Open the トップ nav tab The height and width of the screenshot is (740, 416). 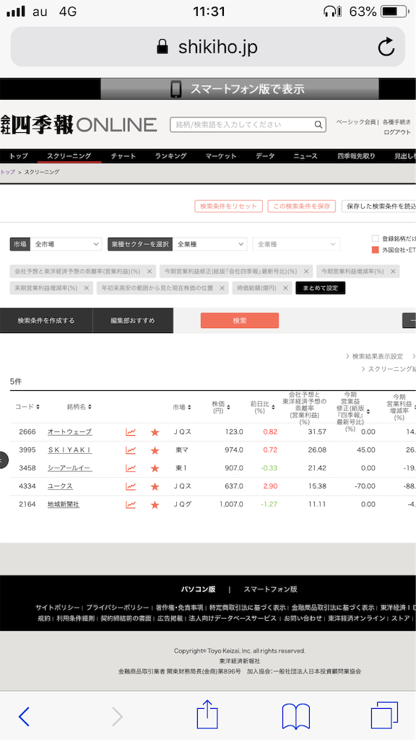18,156
